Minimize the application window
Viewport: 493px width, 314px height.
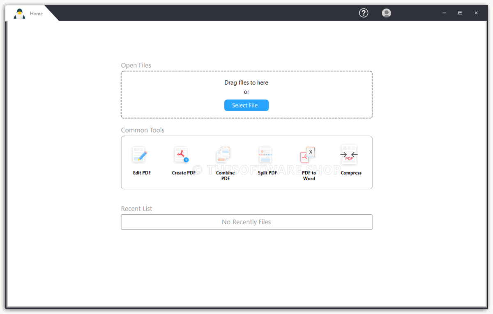pos(444,13)
